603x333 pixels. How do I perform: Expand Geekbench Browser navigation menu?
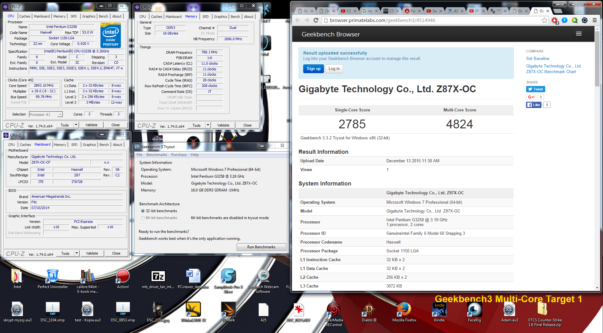pyautogui.click(x=579, y=34)
